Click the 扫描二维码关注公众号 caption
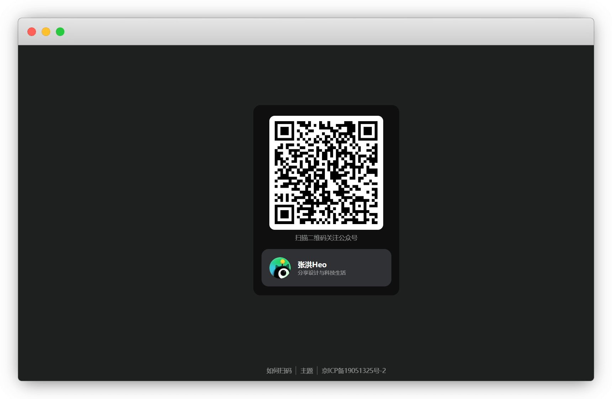The width and height of the screenshot is (612, 399). [x=326, y=238]
